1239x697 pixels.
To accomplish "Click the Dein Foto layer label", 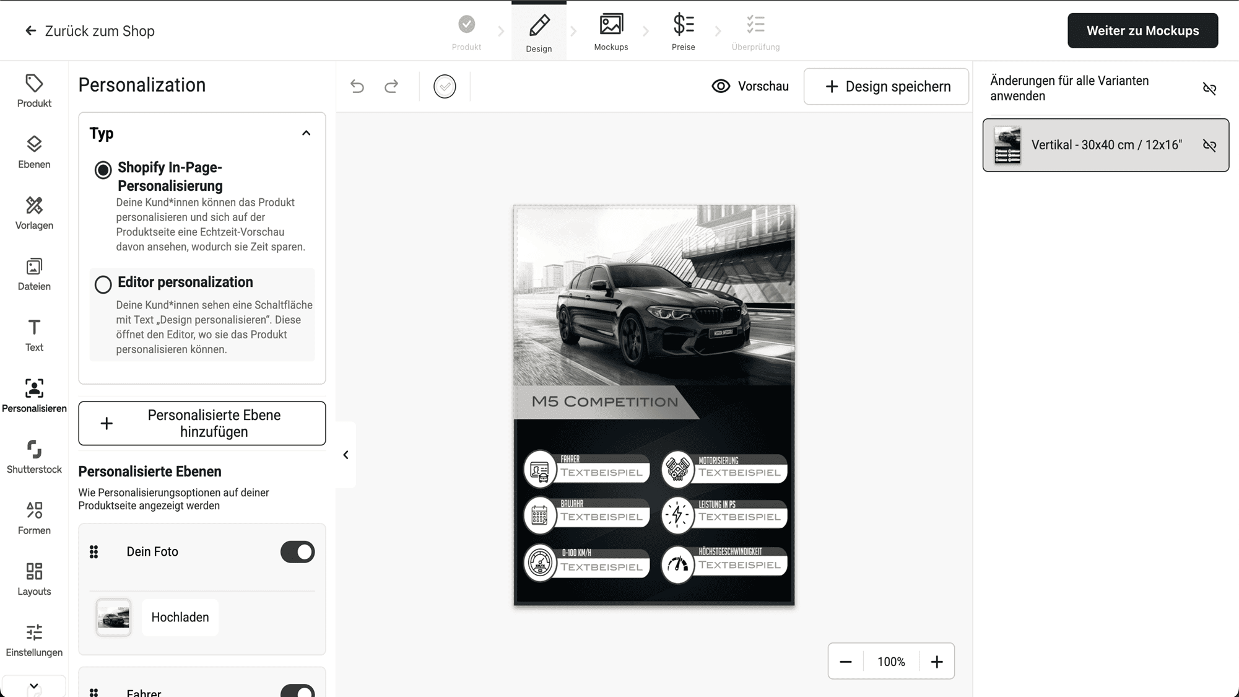I will point(152,552).
